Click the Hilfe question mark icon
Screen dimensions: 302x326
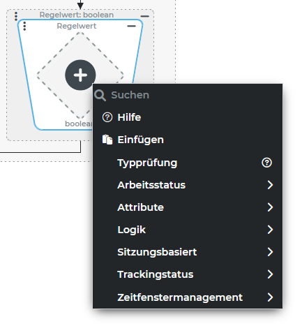(107, 117)
